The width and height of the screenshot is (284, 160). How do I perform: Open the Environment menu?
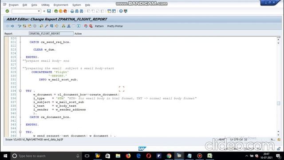pyautogui.click(x=61, y=5)
